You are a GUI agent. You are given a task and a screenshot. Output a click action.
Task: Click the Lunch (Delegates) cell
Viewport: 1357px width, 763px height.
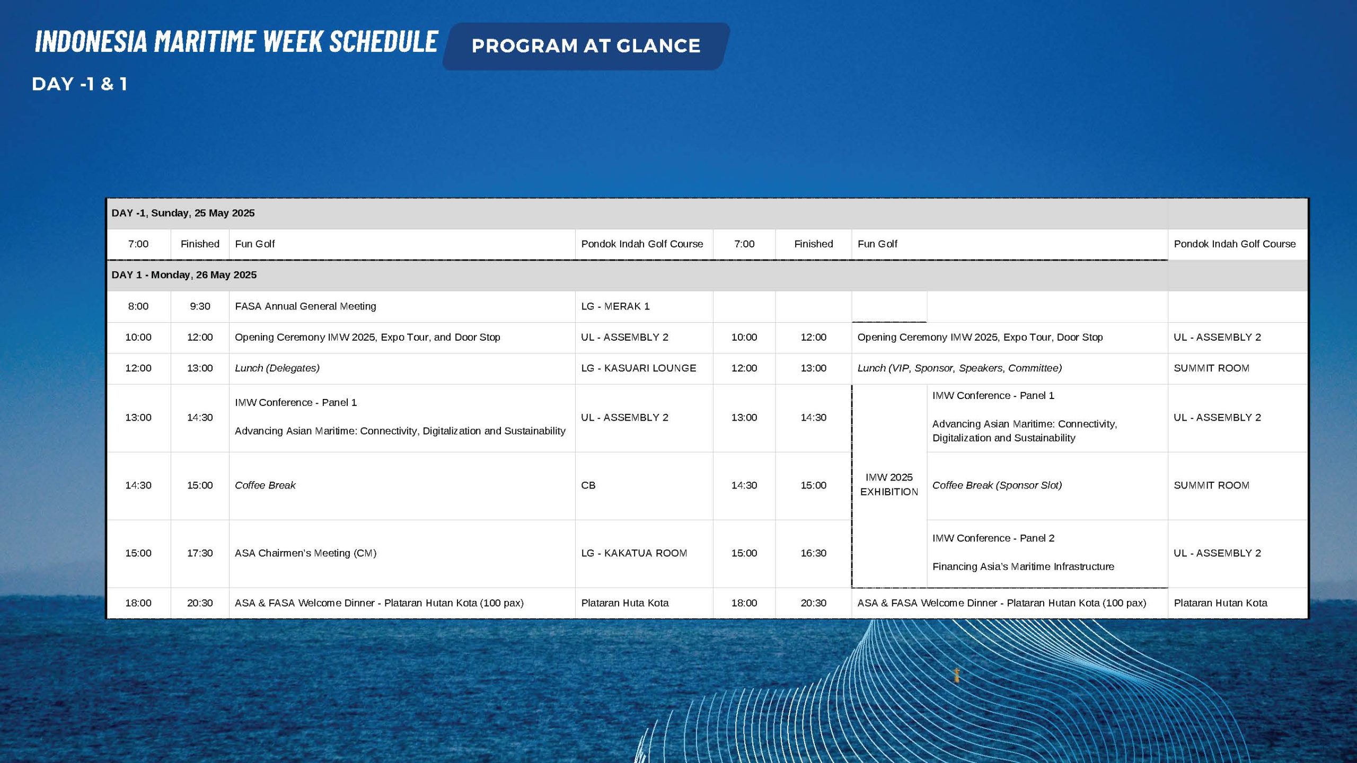402,368
